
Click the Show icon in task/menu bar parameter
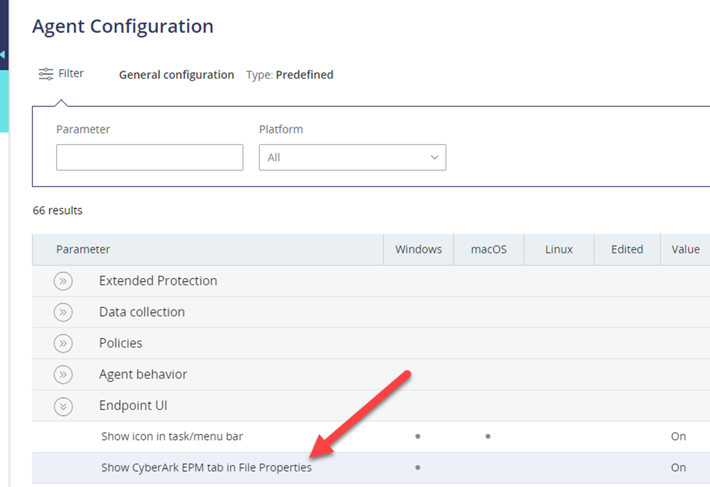(x=172, y=436)
